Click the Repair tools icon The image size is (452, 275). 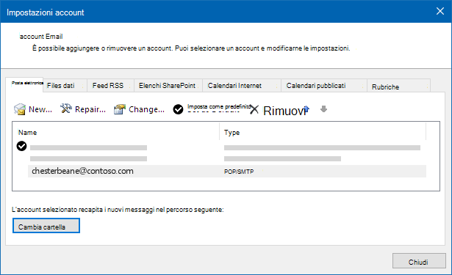(x=66, y=109)
